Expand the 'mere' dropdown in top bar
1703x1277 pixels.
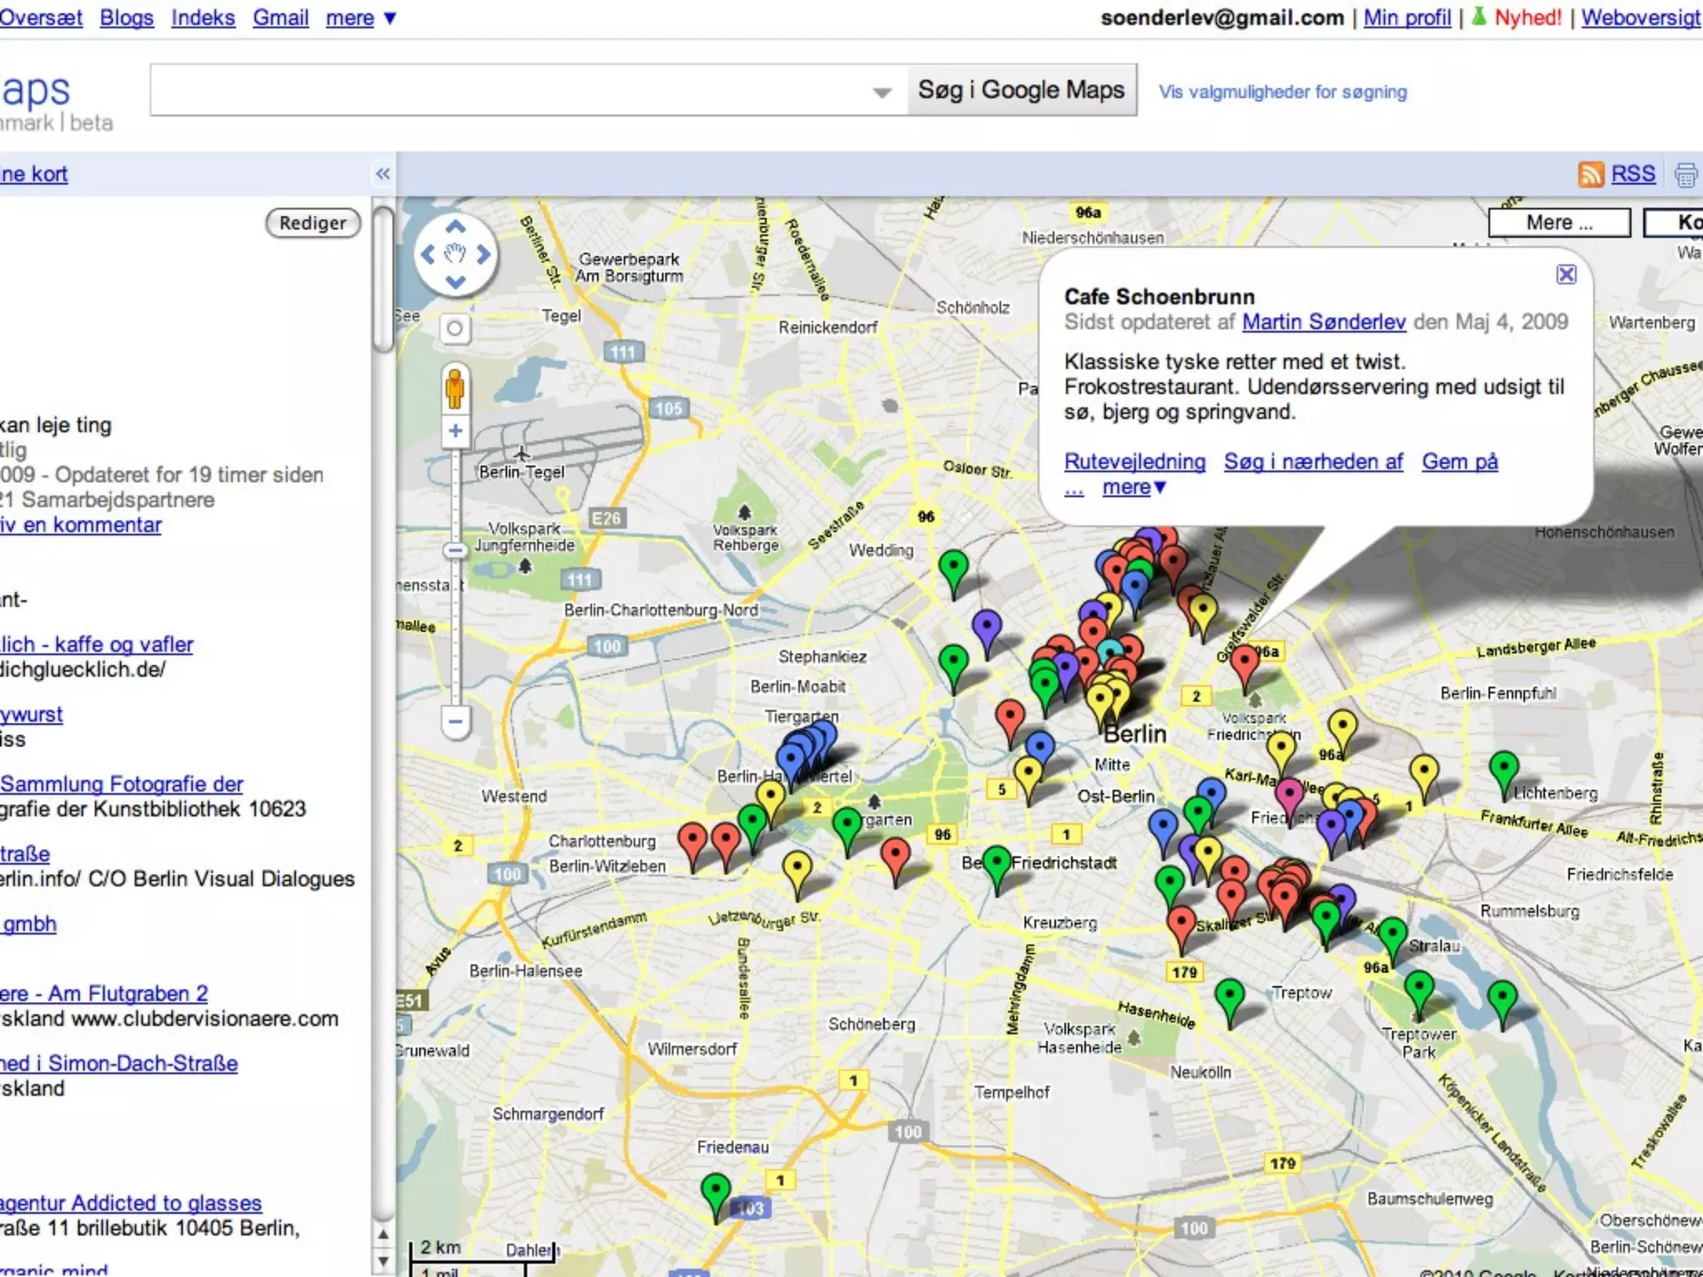[361, 17]
